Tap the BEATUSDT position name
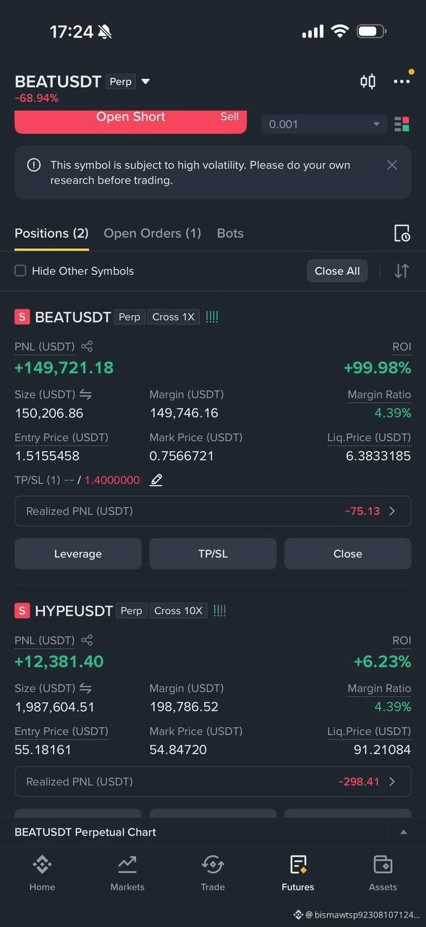 point(73,316)
